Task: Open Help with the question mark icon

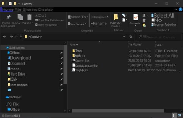Action: [x=181, y=9]
